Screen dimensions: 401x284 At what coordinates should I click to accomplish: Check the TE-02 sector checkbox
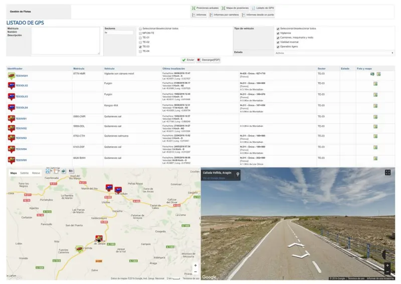[140, 43]
